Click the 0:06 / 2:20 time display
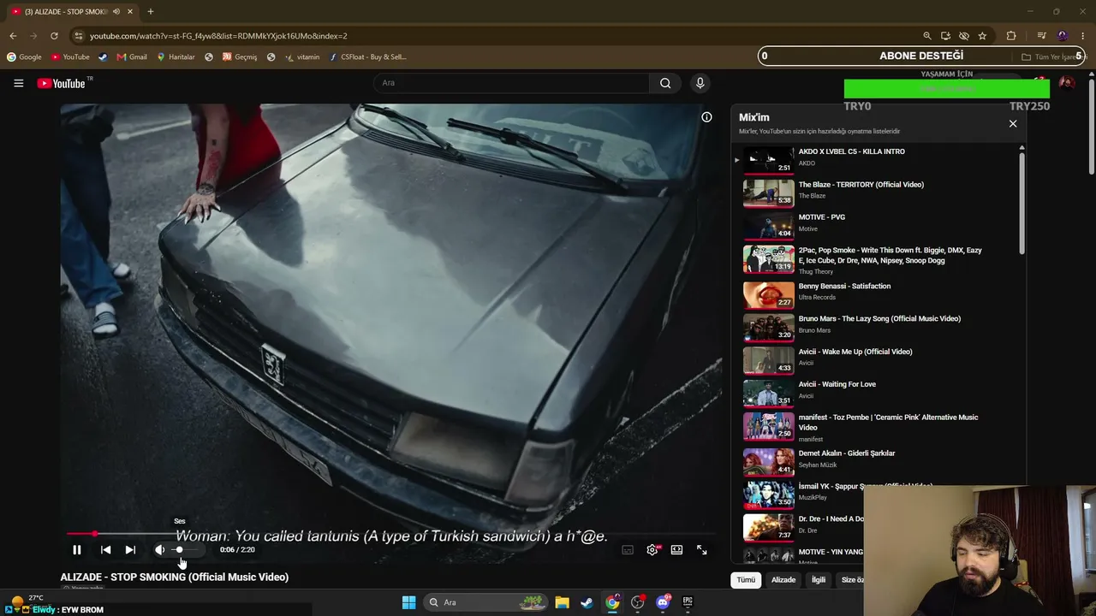This screenshot has width=1096, height=616. pos(237,550)
